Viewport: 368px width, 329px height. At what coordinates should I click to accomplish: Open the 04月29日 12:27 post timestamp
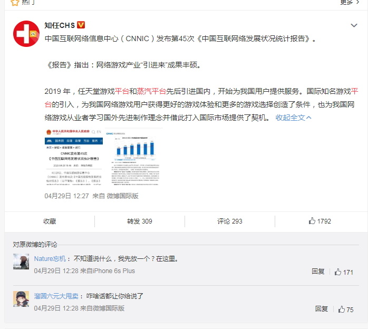tap(66, 196)
